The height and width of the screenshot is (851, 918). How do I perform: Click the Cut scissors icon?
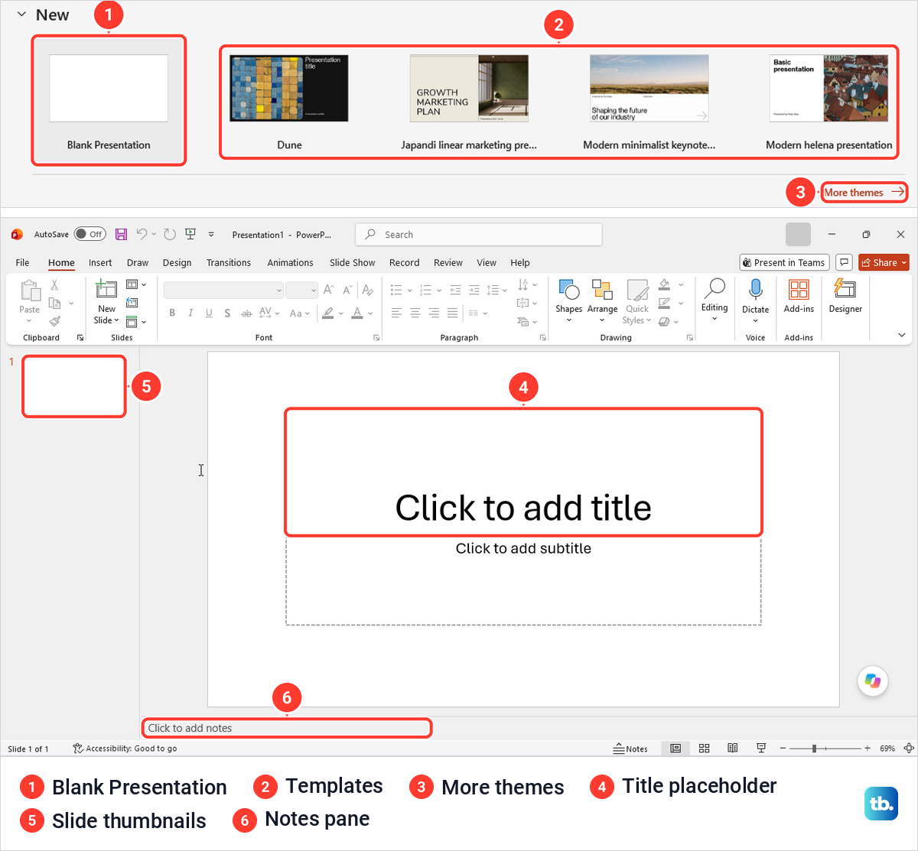(x=54, y=284)
